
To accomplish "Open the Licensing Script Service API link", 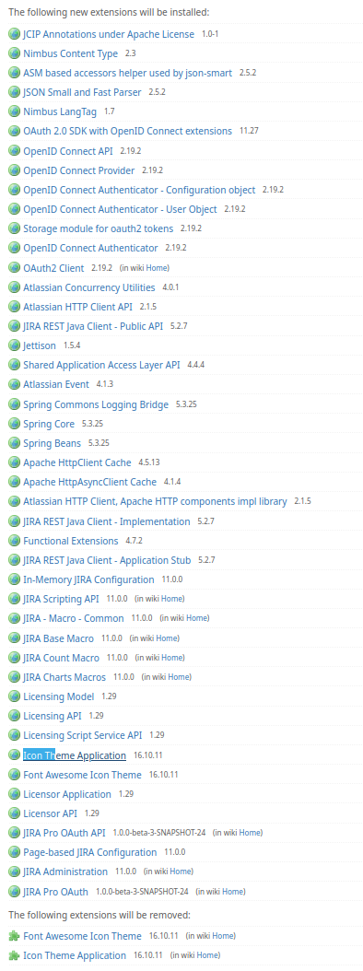I will click(82, 736).
